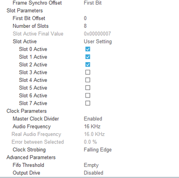Edit the First Bit Offset value field

[x=85, y=18]
